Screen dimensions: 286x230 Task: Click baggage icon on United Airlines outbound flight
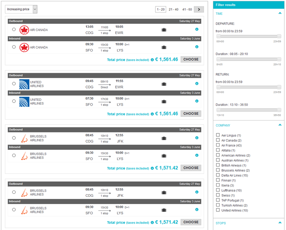coord(164,84)
